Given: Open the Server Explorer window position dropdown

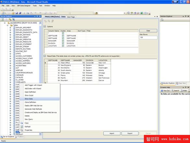Looking at the screenshot, I should click(35, 16).
